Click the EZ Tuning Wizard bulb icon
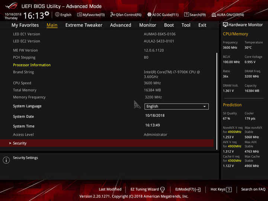This screenshot has height=201, width=268. pyautogui.click(x=163, y=189)
